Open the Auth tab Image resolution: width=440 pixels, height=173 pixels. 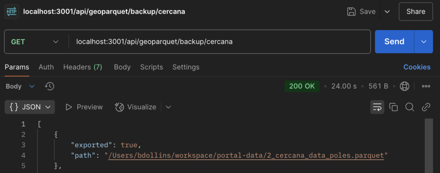tap(46, 67)
